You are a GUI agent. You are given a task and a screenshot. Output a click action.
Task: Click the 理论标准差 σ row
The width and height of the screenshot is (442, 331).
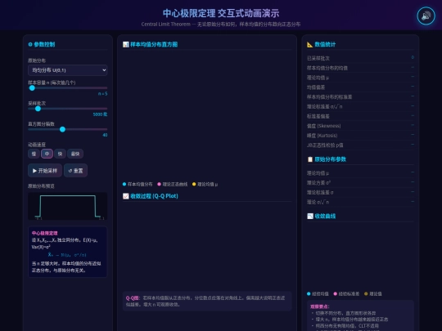[360, 192]
